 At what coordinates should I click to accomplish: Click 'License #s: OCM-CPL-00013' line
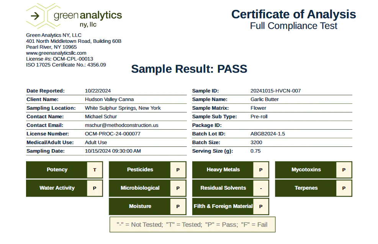click(x=59, y=59)
